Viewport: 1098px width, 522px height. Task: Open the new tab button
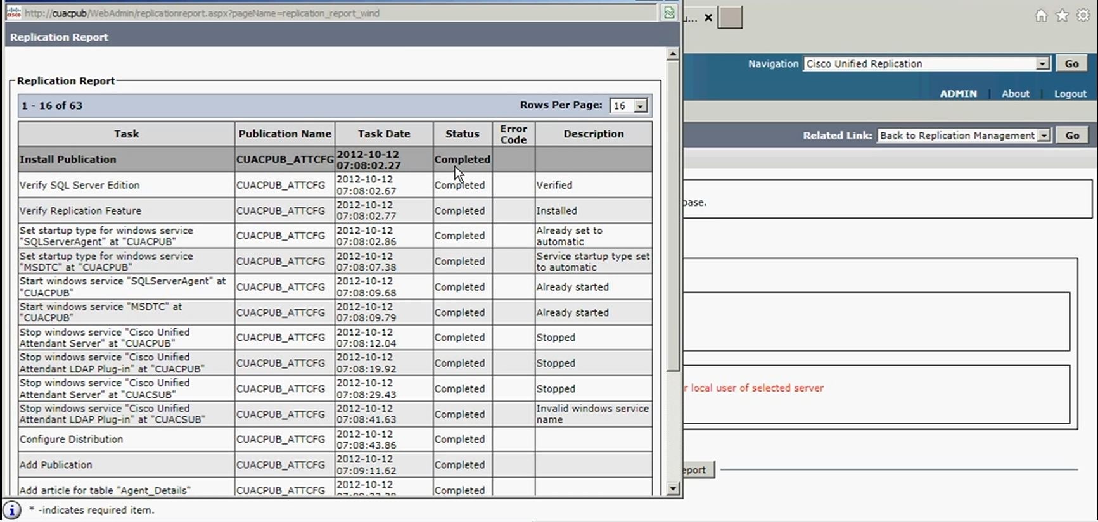[730, 18]
